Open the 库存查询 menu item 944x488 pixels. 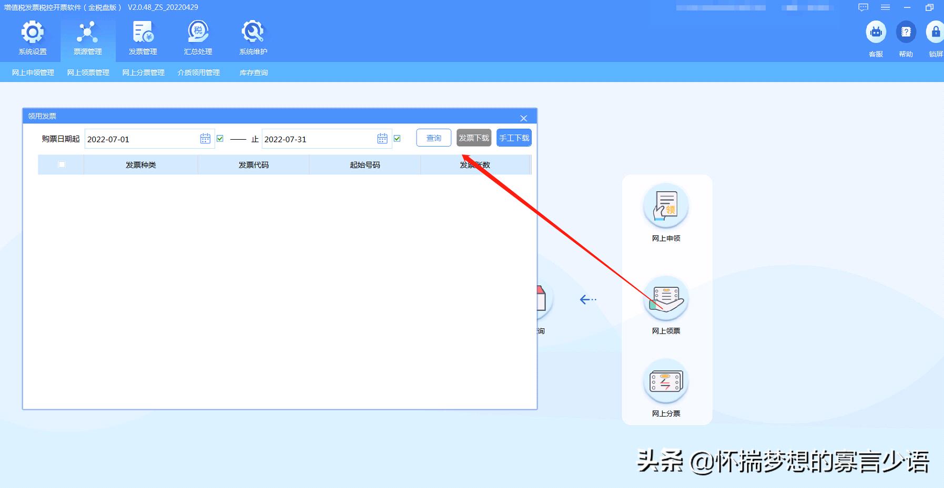click(253, 72)
